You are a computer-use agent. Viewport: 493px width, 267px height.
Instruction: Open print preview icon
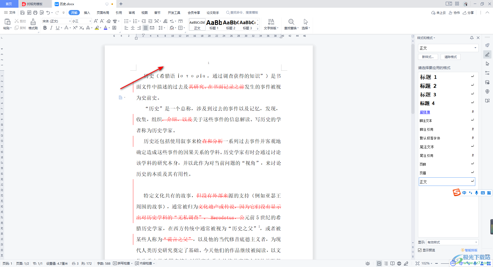[x=42, y=13]
